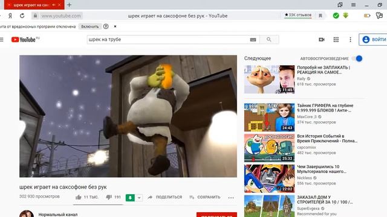387x217 pixels.
Task: Open the MaxCore channel name
Action: click(x=307, y=117)
